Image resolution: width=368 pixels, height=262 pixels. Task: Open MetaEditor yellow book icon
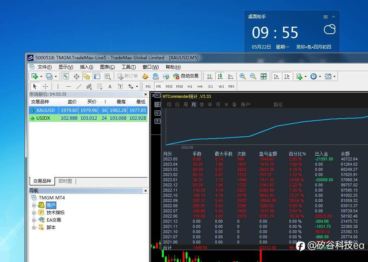click(x=145, y=76)
